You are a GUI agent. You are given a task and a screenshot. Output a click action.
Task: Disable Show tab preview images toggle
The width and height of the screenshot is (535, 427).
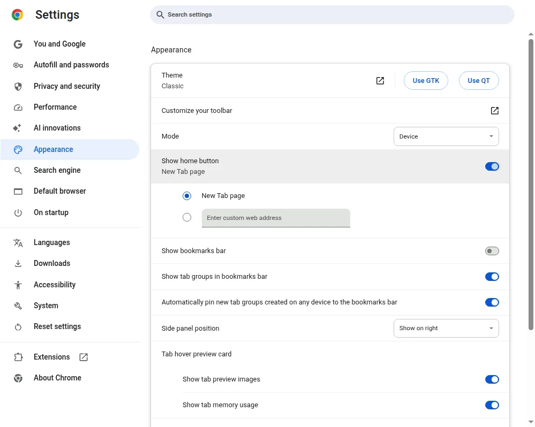[492, 379]
